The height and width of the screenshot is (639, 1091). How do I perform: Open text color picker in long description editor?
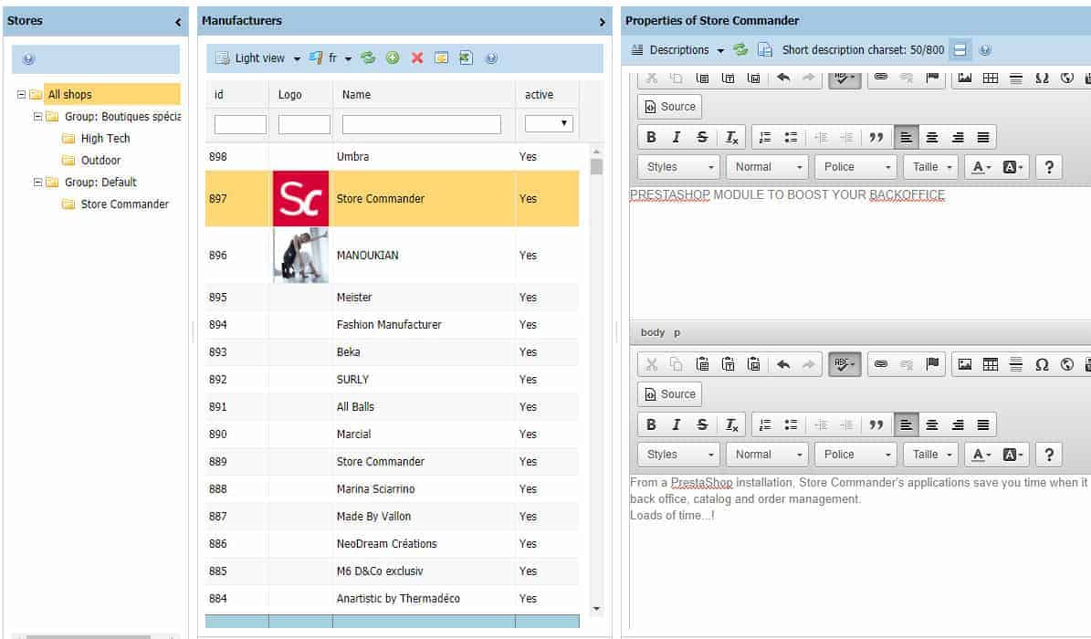[x=981, y=455]
